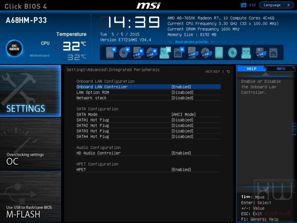
Task: Click the small arrows on the right edge
Action: pos(294,135)
